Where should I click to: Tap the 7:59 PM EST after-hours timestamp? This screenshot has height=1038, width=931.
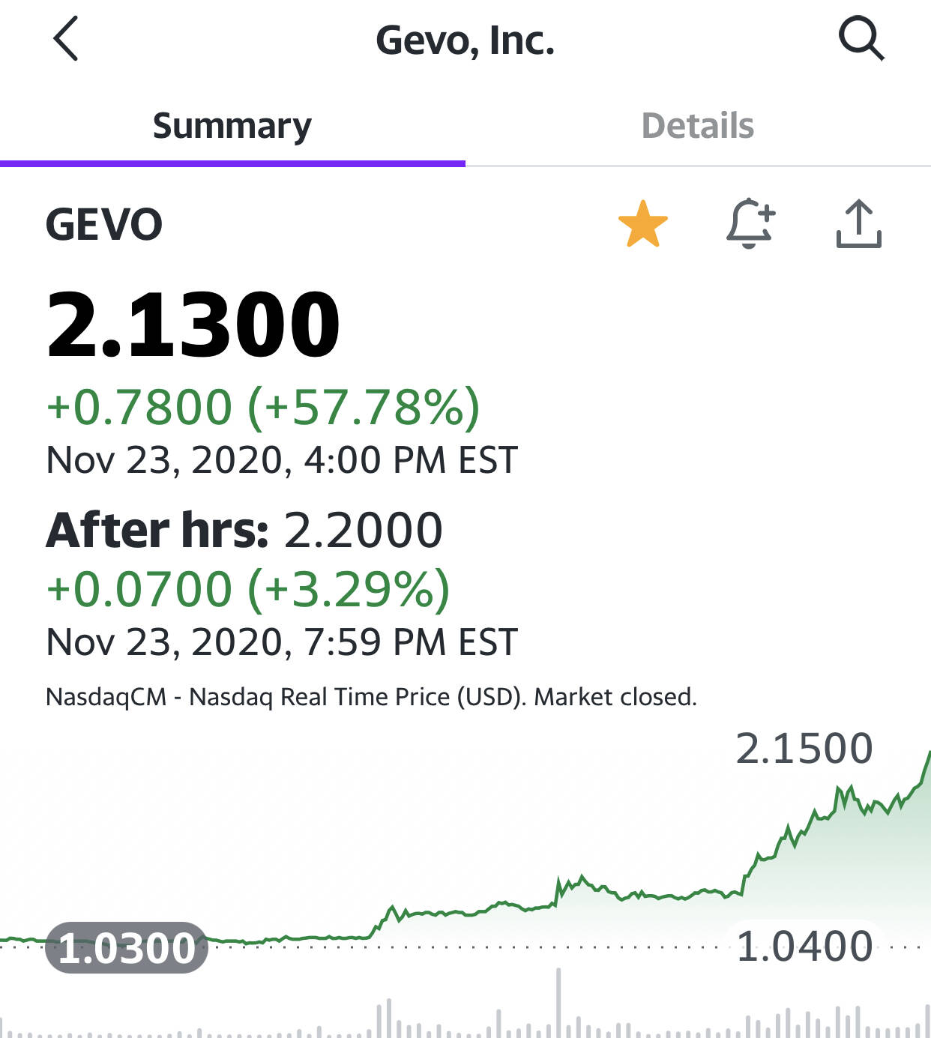[410, 642]
